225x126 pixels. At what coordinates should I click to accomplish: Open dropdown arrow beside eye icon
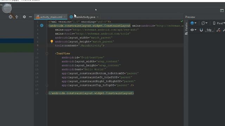click(195, 30)
